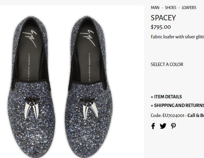Click the SPACEY product title
Screen dimensions: 204x158
click(x=163, y=18)
